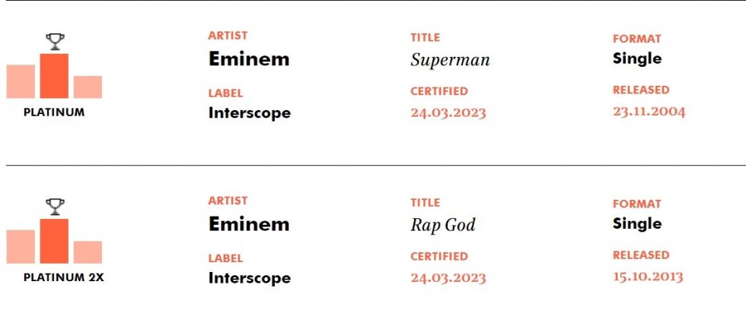Image resolution: width=746 pixels, height=329 pixels.
Task: Click the Rap God song title
Action: pyautogui.click(x=443, y=225)
